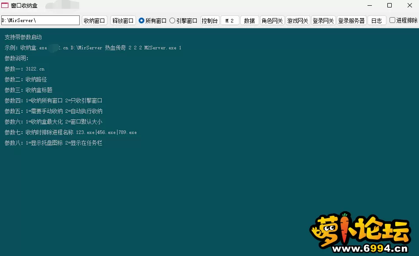
Task: Minimize the 窗口收纳盒 window
Action: pyautogui.click(x=370, y=5)
